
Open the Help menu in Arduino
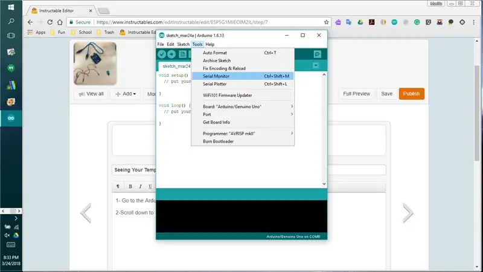tap(210, 44)
